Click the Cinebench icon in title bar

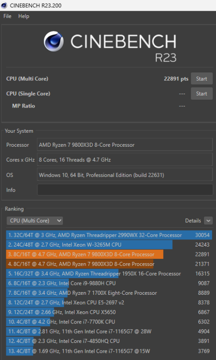pyautogui.click(x=4, y=5)
